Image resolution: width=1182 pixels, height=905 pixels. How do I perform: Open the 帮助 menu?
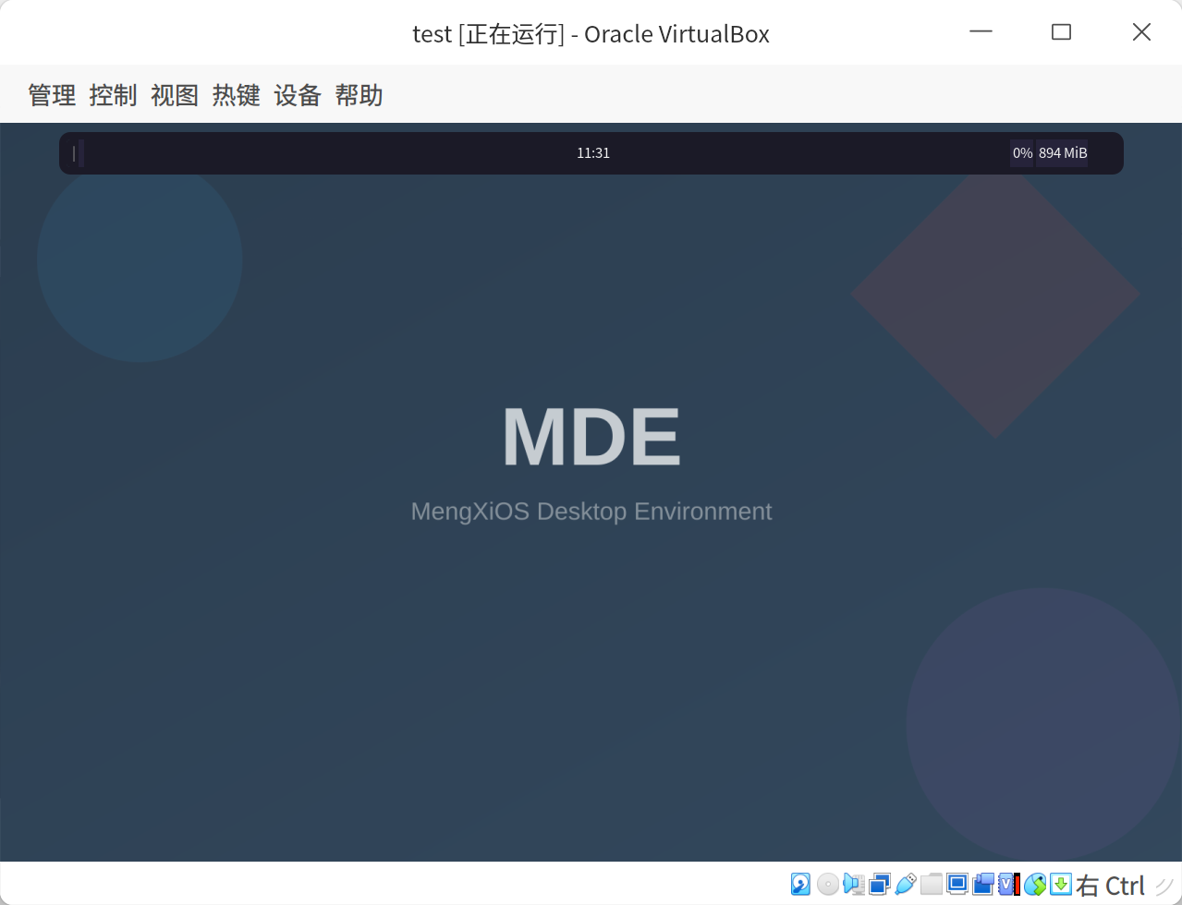(359, 95)
